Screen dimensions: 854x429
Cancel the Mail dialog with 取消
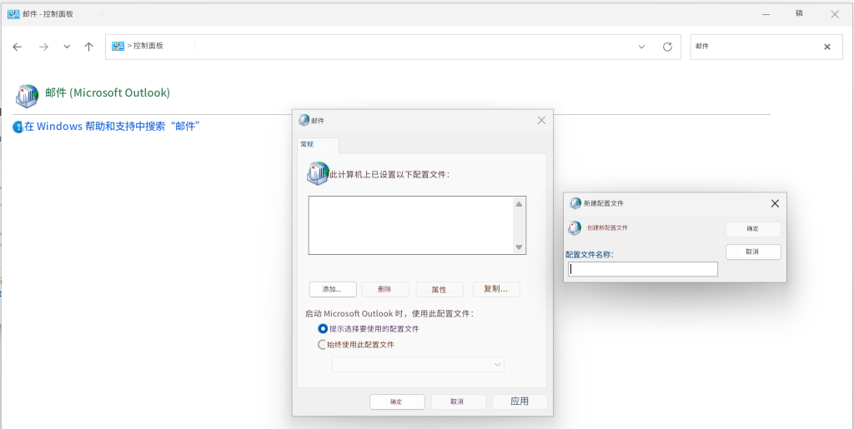tap(459, 402)
